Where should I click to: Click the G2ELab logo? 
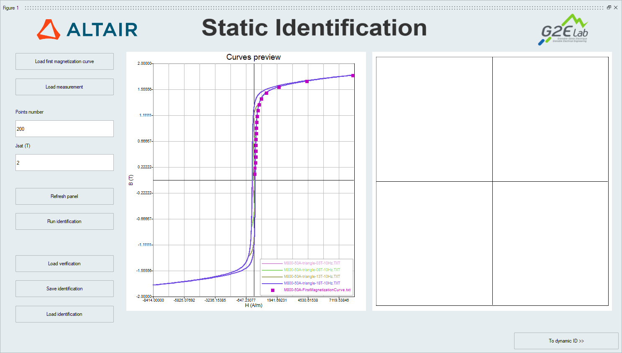[x=563, y=30]
